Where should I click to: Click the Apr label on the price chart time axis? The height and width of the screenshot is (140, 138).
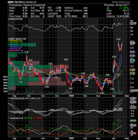tap(114, 96)
